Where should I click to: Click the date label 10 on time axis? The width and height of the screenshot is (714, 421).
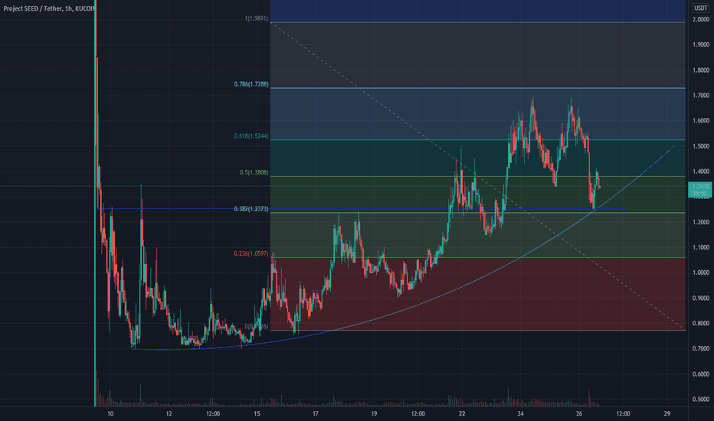click(x=110, y=413)
